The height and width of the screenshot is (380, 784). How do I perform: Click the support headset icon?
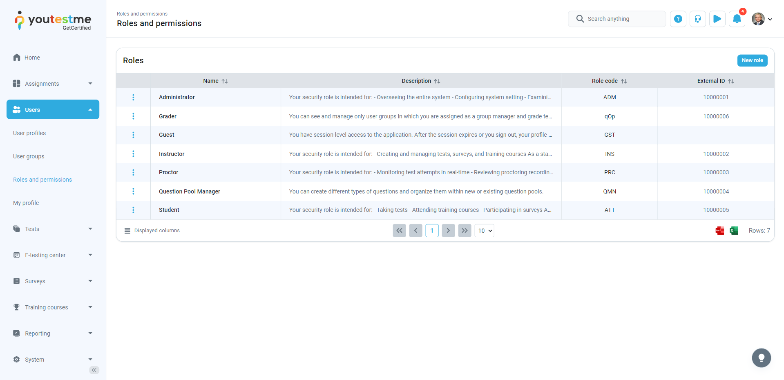(697, 19)
